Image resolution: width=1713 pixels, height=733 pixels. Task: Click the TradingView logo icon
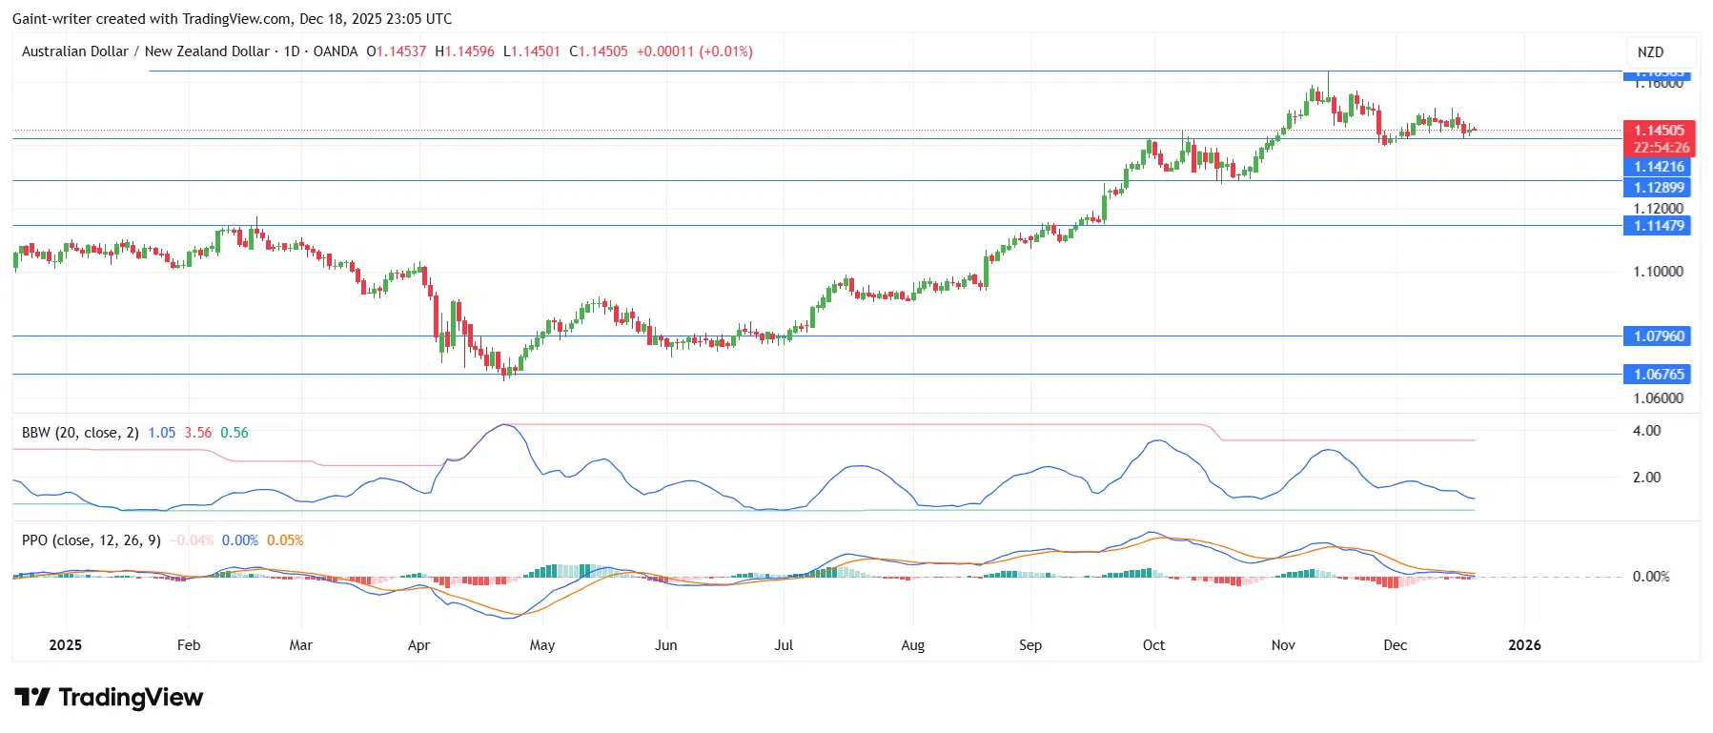click(x=32, y=698)
